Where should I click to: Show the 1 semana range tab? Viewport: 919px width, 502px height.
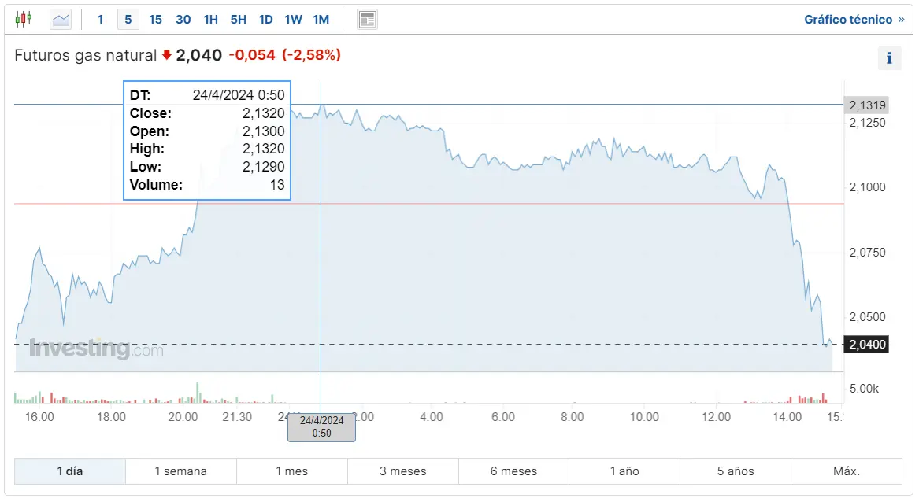pyautogui.click(x=180, y=471)
